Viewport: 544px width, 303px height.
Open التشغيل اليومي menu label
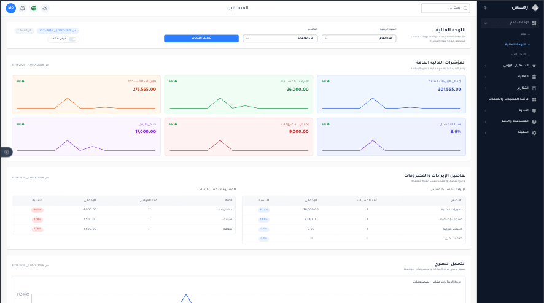pyautogui.click(x=516, y=65)
